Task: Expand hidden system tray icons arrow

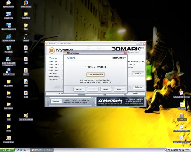Action: coord(166,150)
